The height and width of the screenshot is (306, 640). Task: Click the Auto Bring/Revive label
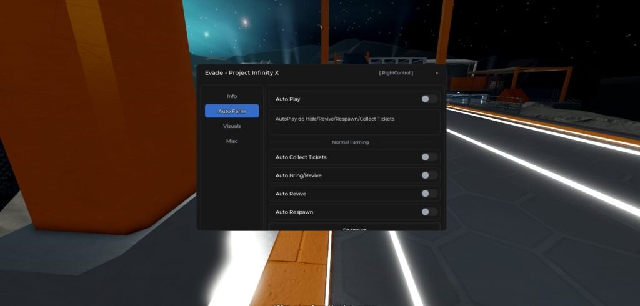[x=298, y=175]
